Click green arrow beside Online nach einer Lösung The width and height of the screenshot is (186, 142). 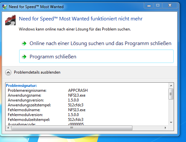24,43
